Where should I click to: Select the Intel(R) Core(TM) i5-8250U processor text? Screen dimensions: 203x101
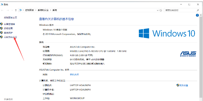98,51
